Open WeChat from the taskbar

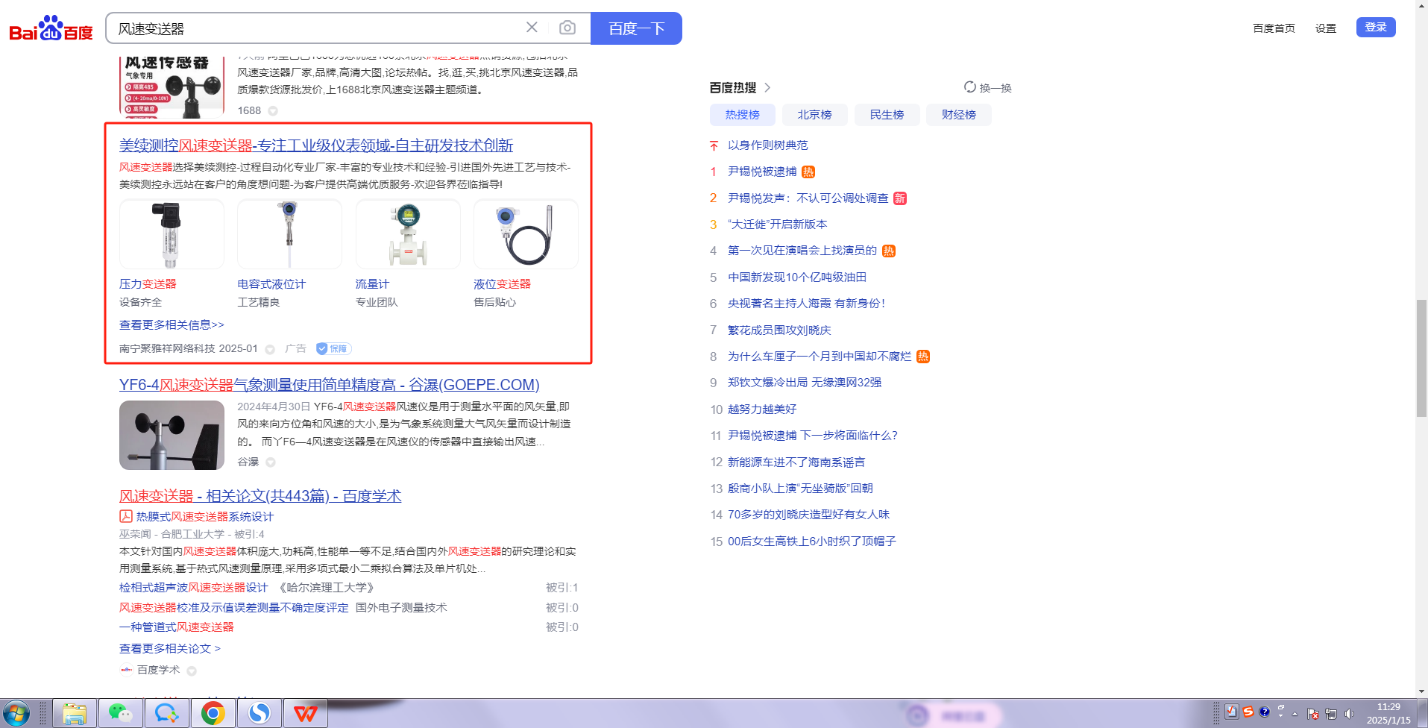tap(120, 714)
